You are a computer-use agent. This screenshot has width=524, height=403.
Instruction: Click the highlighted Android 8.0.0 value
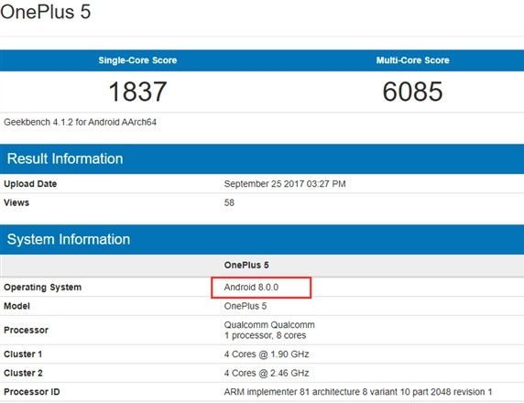coord(251,287)
